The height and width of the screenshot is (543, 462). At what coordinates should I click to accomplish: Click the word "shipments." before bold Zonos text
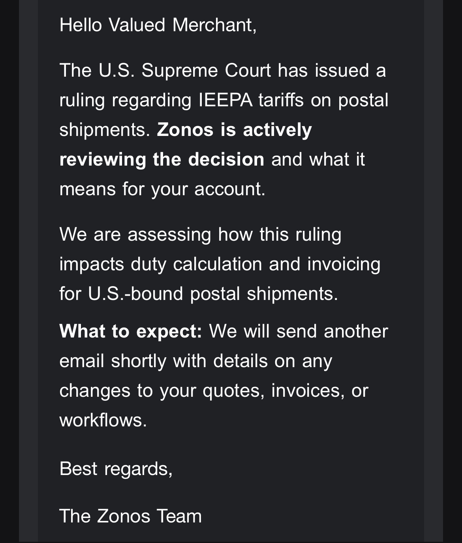[105, 130]
